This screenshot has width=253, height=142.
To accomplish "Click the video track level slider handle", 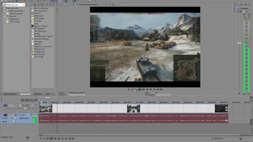I will [x=25, y=109].
